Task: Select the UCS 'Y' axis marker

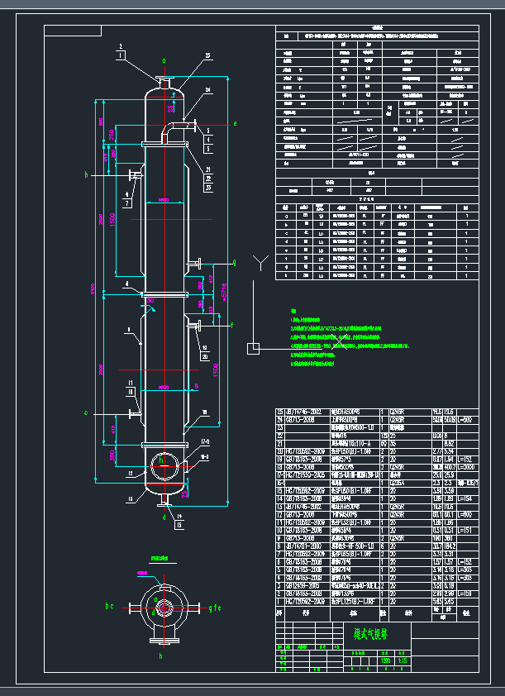Action: click(x=261, y=262)
